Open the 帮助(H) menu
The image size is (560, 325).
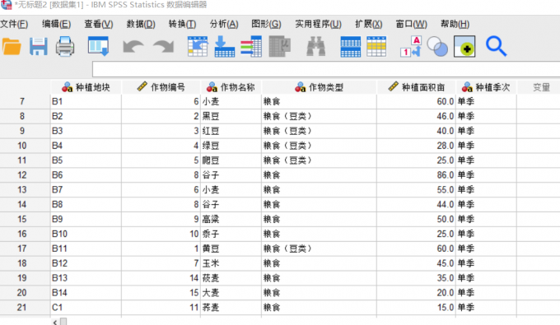[455, 24]
